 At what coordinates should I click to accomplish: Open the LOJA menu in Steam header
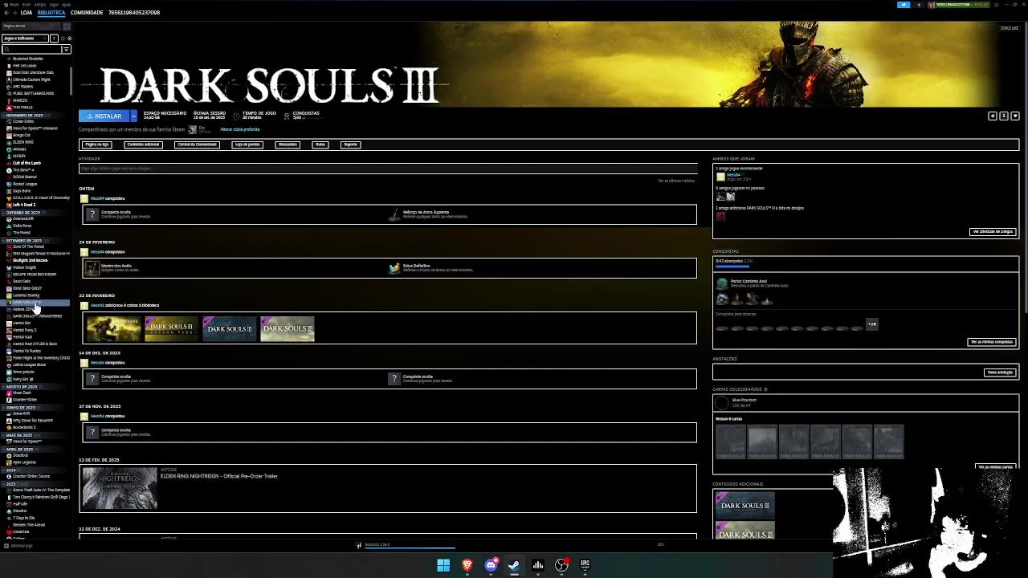(27, 13)
